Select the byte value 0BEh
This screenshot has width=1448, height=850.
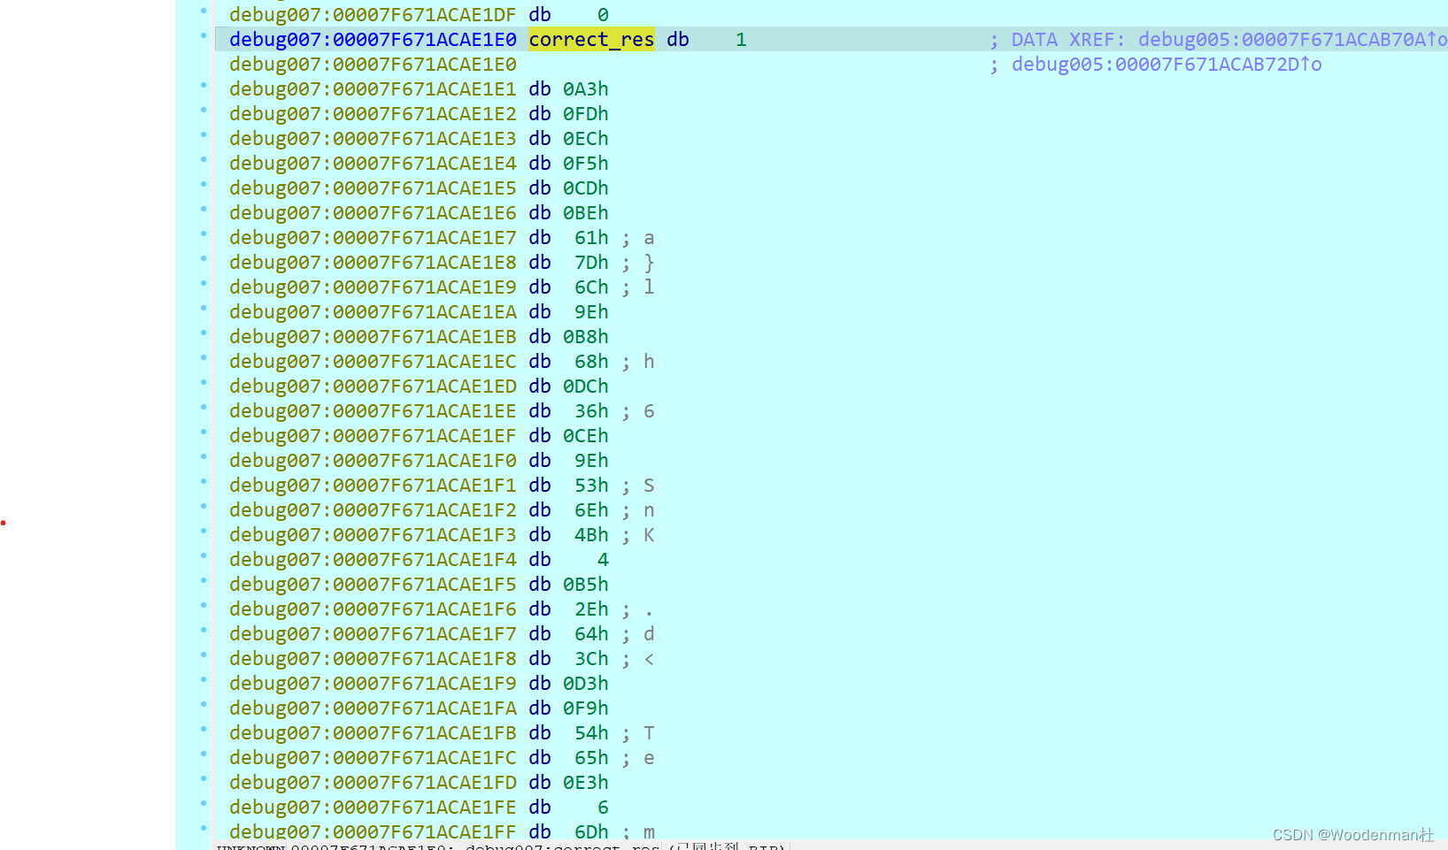[586, 213]
